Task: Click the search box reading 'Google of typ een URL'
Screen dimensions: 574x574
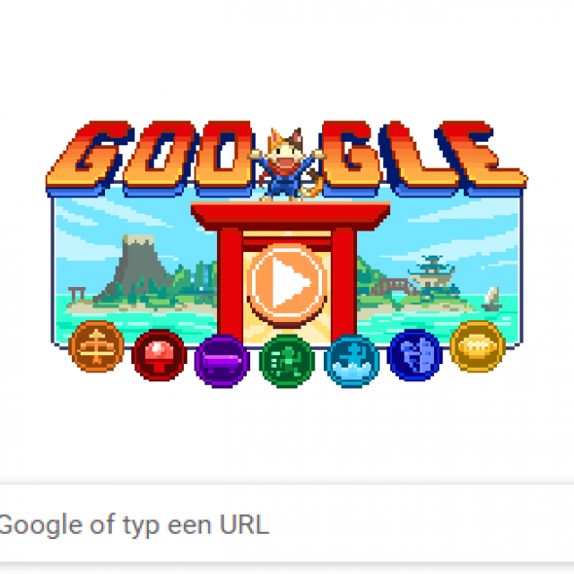Action: [x=287, y=524]
